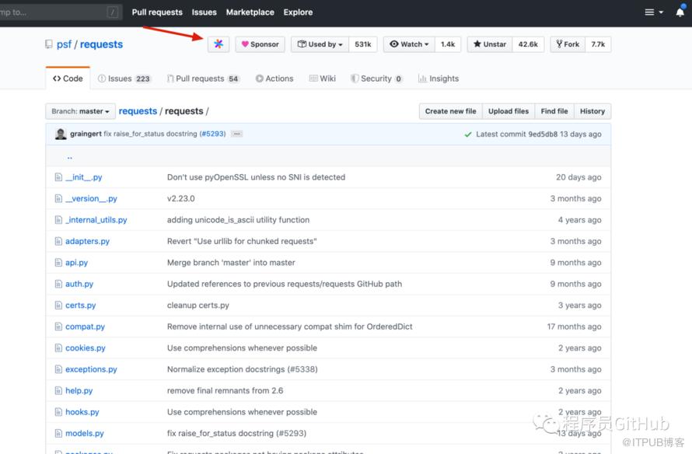Image resolution: width=692 pixels, height=454 pixels.
Task: Open hooks.py file
Action: pos(82,412)
